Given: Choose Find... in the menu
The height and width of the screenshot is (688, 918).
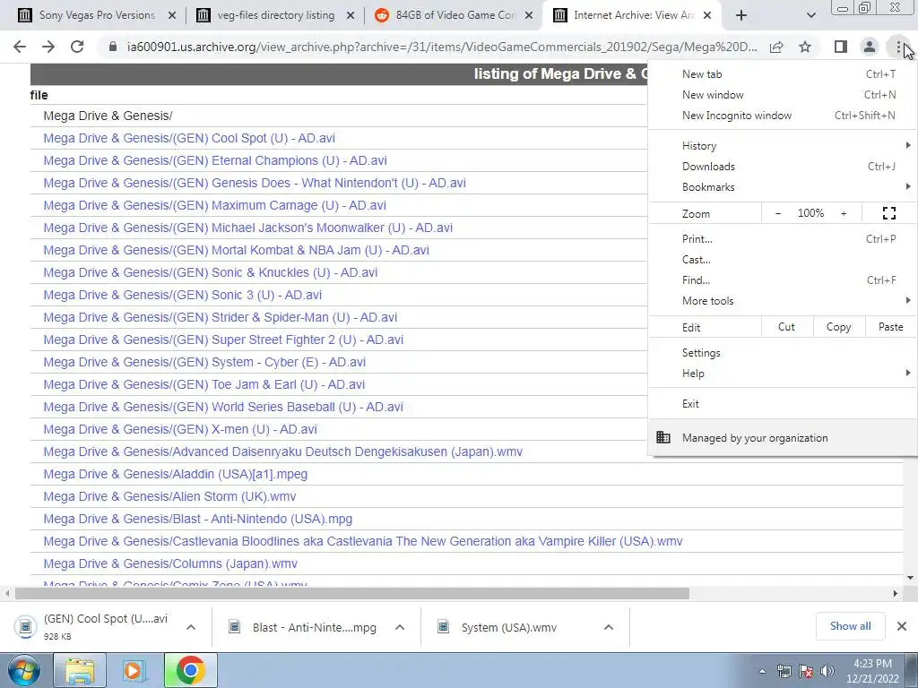Looking at the screenshot, I should [782, 280].
